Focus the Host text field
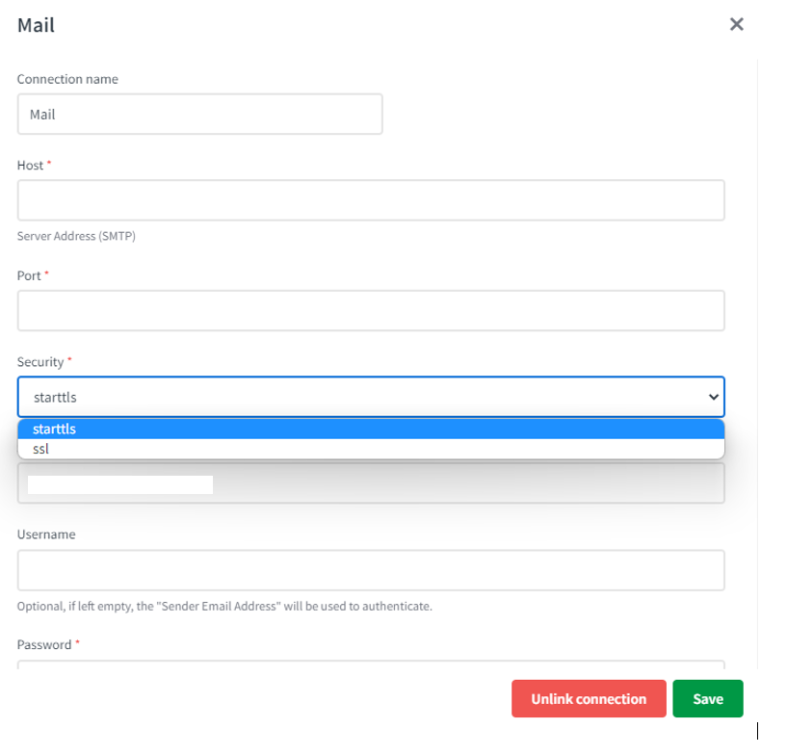This screenshot has height=755, width=787. 371,200
